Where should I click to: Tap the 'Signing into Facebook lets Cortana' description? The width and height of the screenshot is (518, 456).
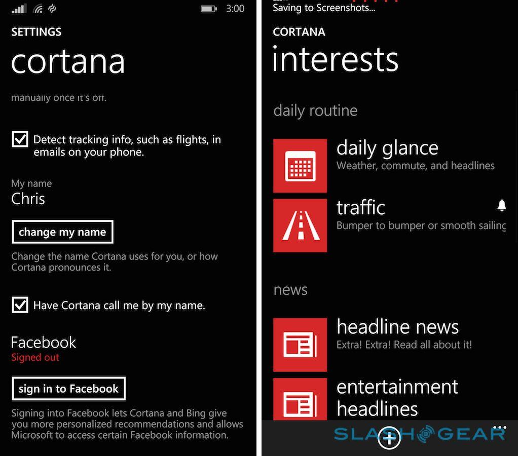click(x=127, y=424)
